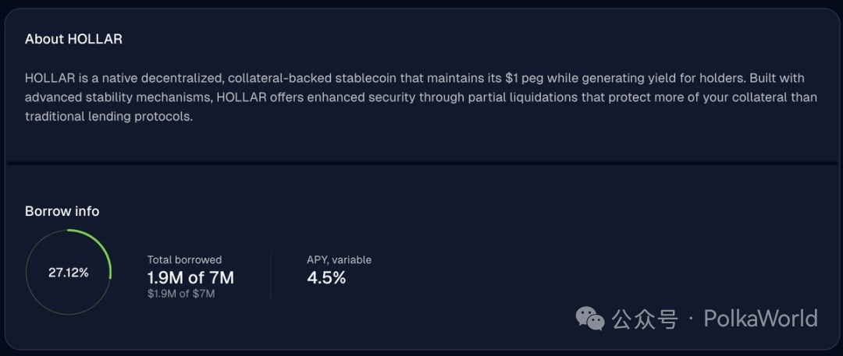843x356 pixels.
Task: Click 'traditional lending protocols' on the last line
Action: coord(108,117)
